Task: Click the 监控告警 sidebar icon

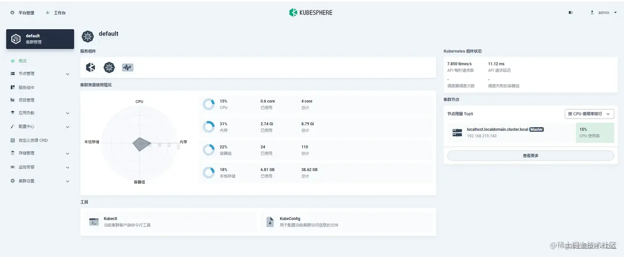Action: [x=12, y=167]
